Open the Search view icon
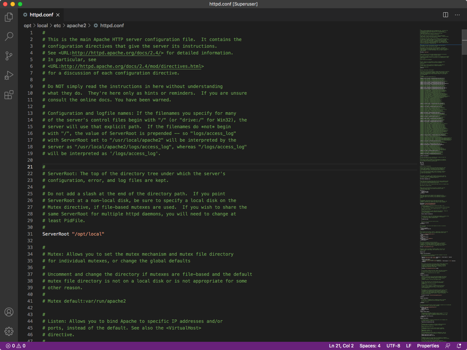Image resolution: width=467 pixels, height=350 pixels. [x=9, y=37]
